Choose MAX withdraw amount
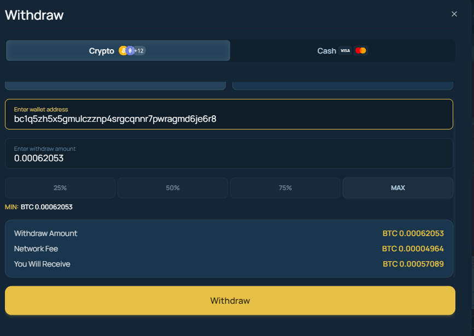Image resolution: width=474 pixels, height=336 pixels. (398, 188)
